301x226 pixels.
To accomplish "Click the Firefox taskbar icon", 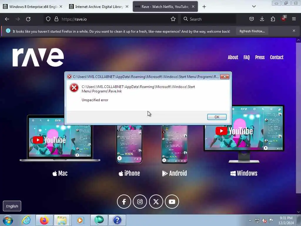I will pos(44,220).
